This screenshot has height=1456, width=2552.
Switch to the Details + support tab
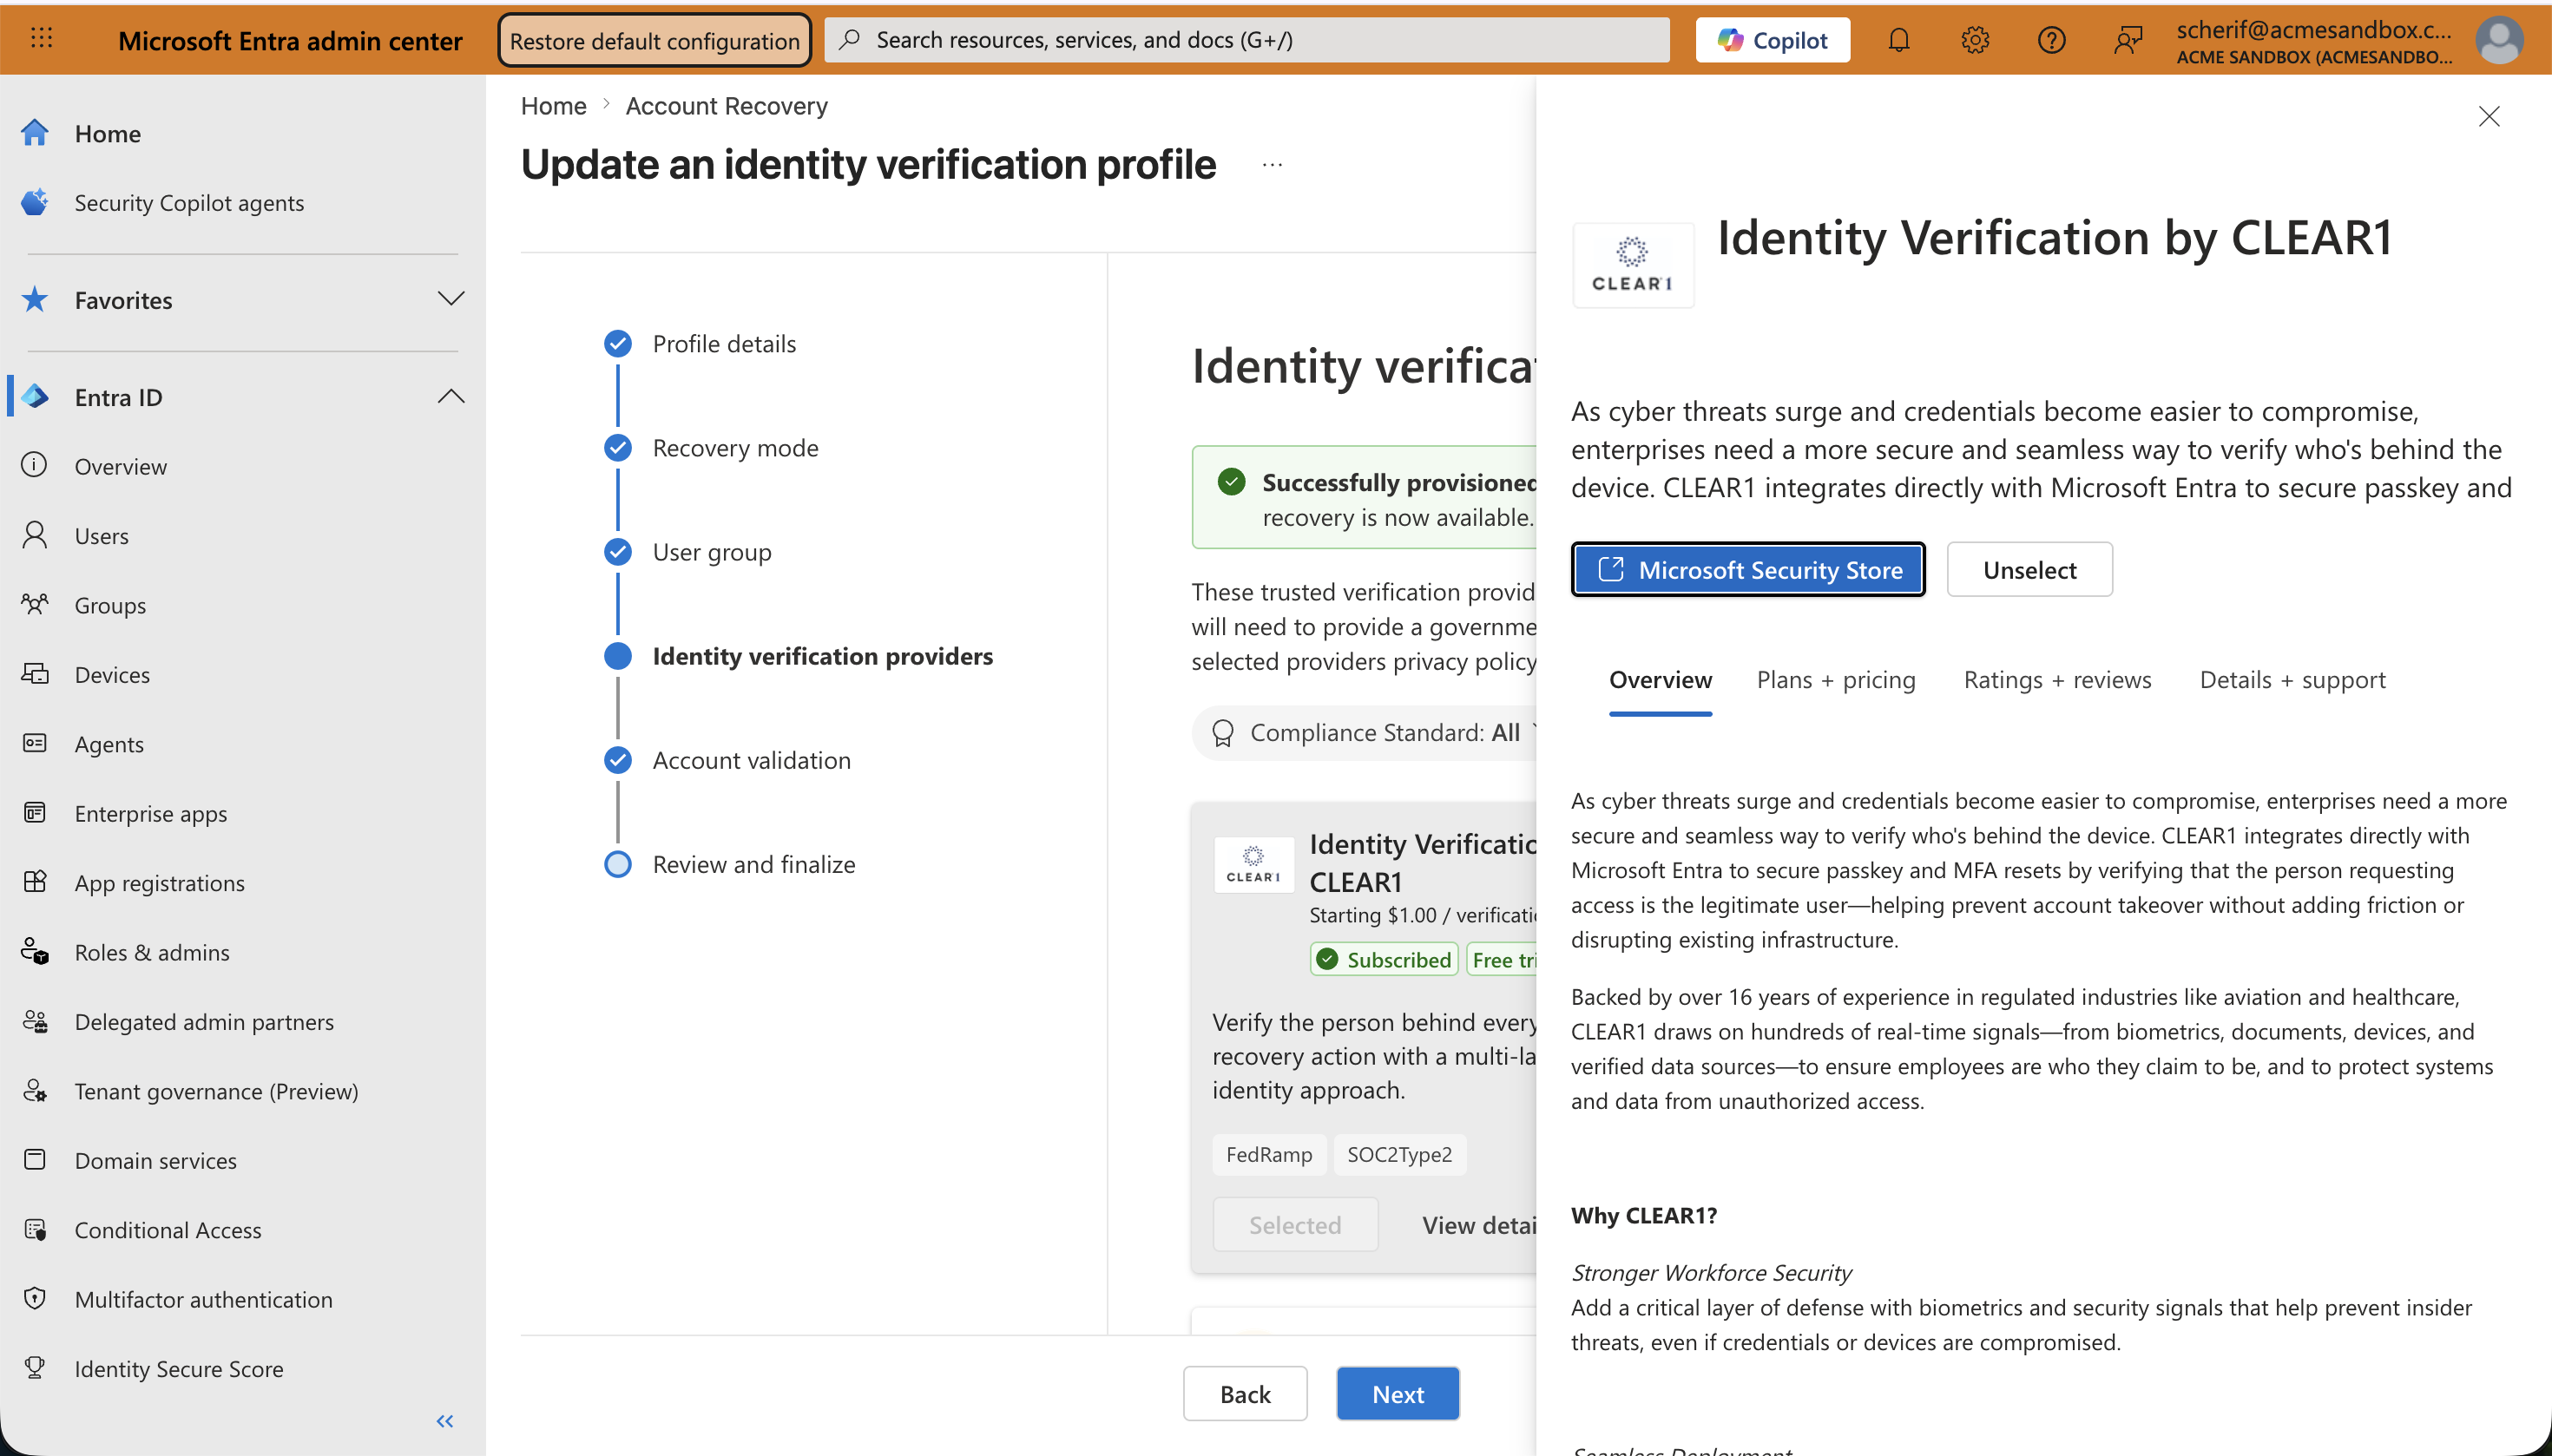pos(2292,680)
